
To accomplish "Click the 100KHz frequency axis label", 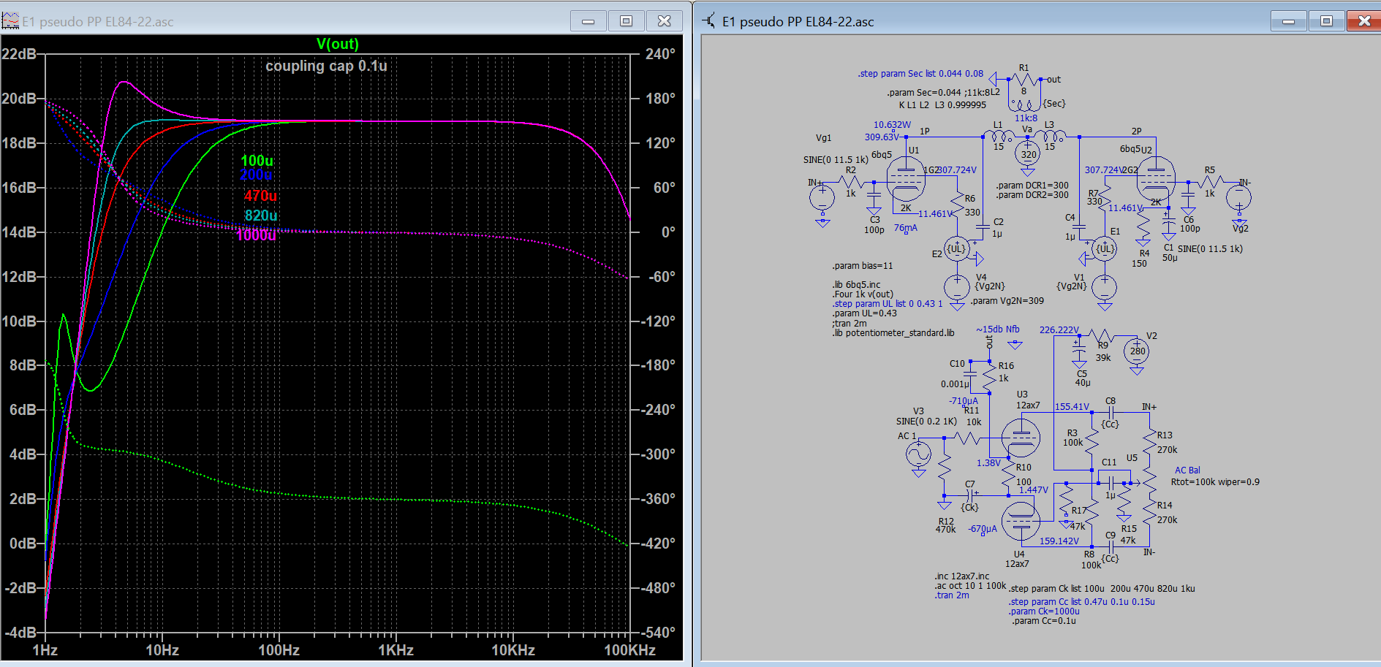I will click(x=629, y=650).
